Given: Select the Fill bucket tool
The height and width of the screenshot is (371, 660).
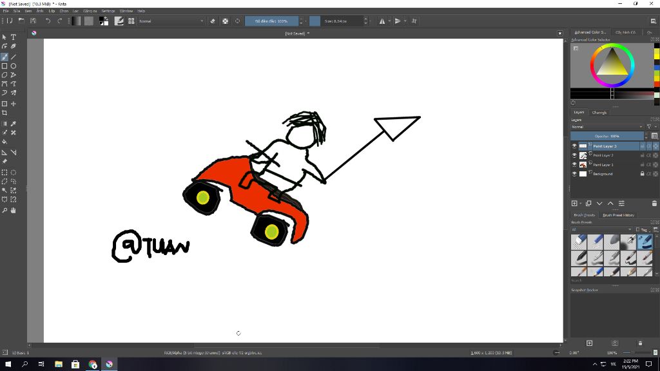Looking at the screenshot, I should point(5,142).
